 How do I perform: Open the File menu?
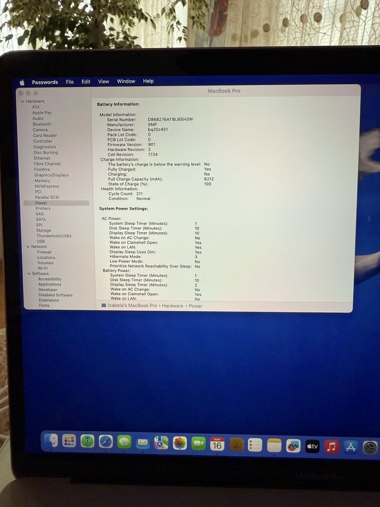point(70,82)
